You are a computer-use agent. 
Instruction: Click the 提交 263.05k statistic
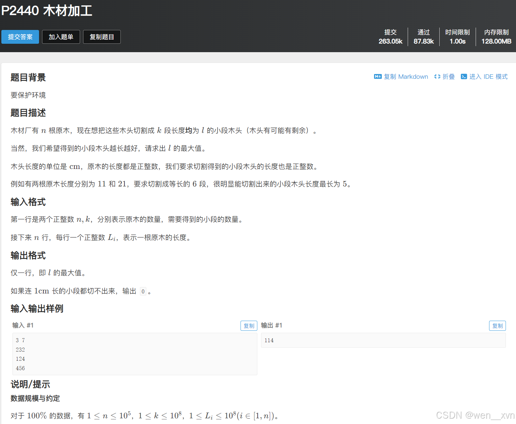tap(391, 37)
